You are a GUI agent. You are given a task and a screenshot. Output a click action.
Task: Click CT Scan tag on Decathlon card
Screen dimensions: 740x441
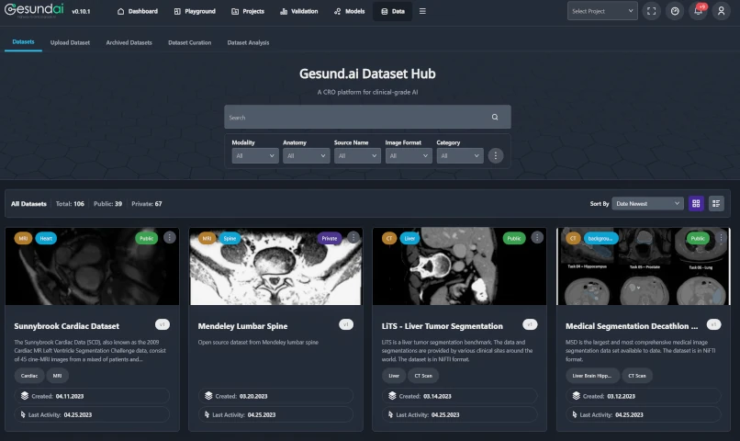pos(637,376)
